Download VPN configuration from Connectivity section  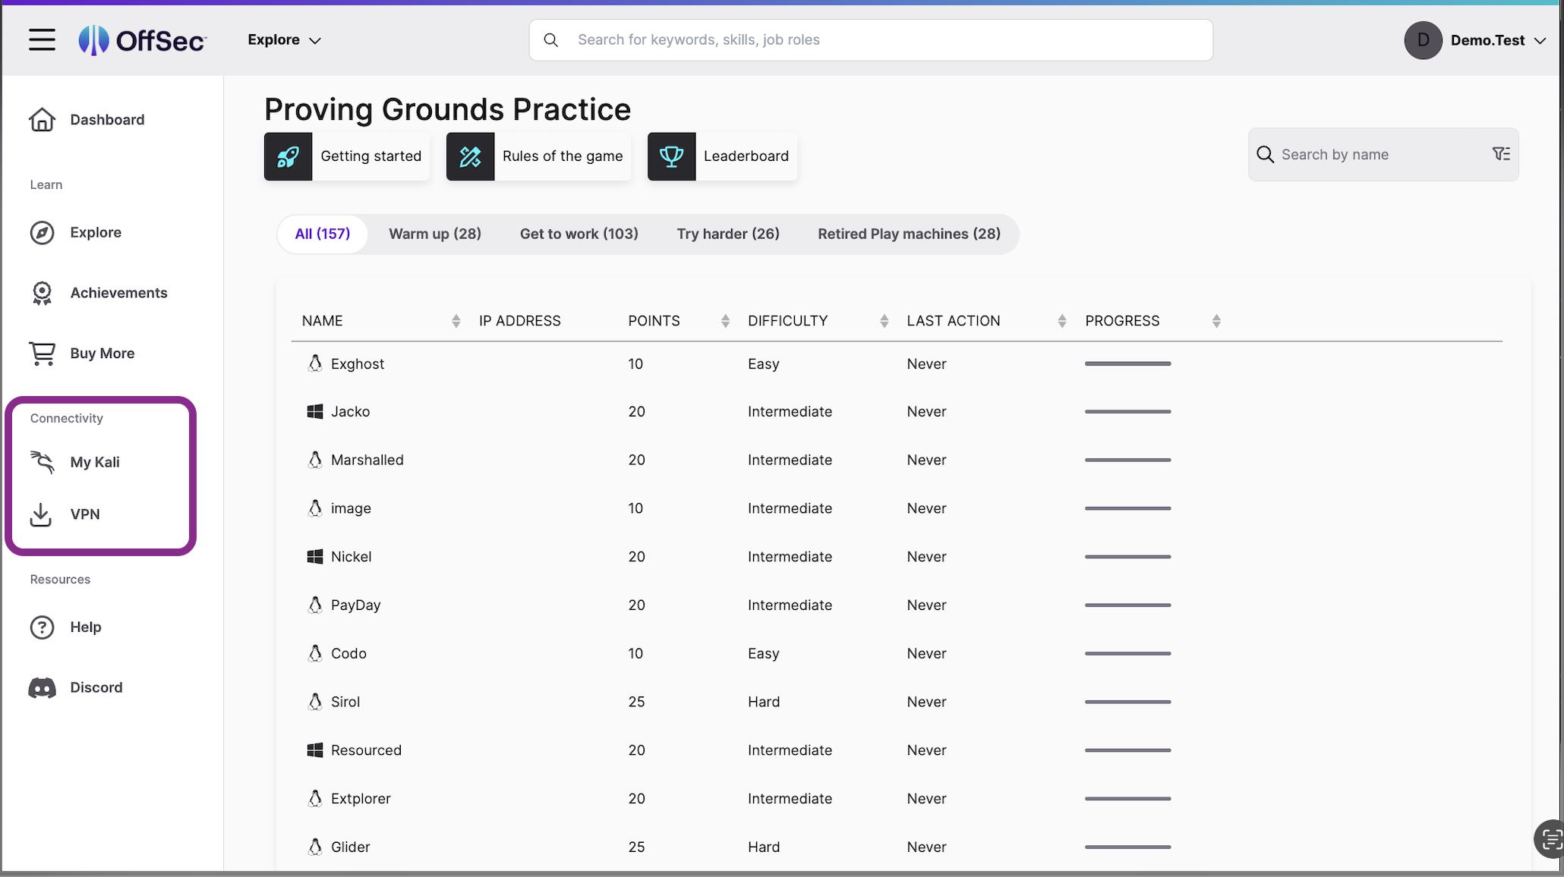coord(84,514)
